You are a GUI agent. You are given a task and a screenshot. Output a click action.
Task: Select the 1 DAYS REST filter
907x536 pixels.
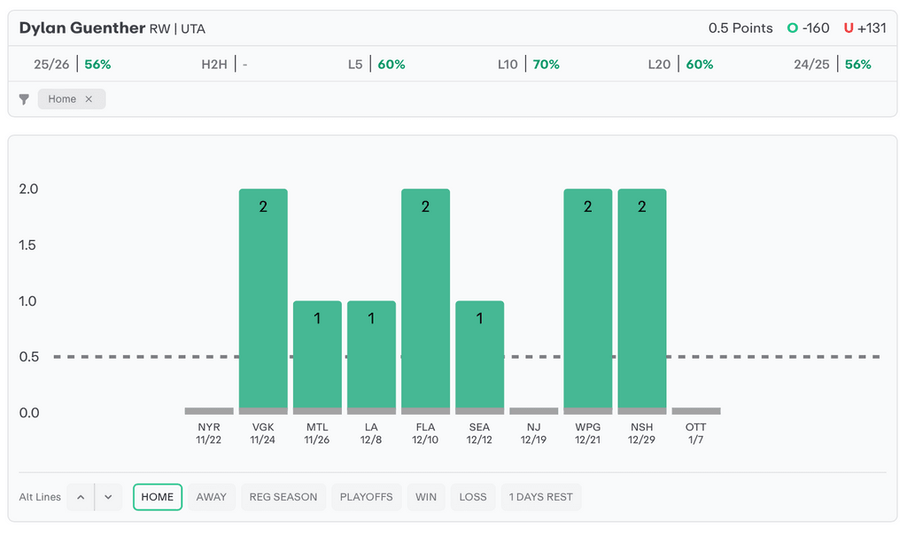540,497
